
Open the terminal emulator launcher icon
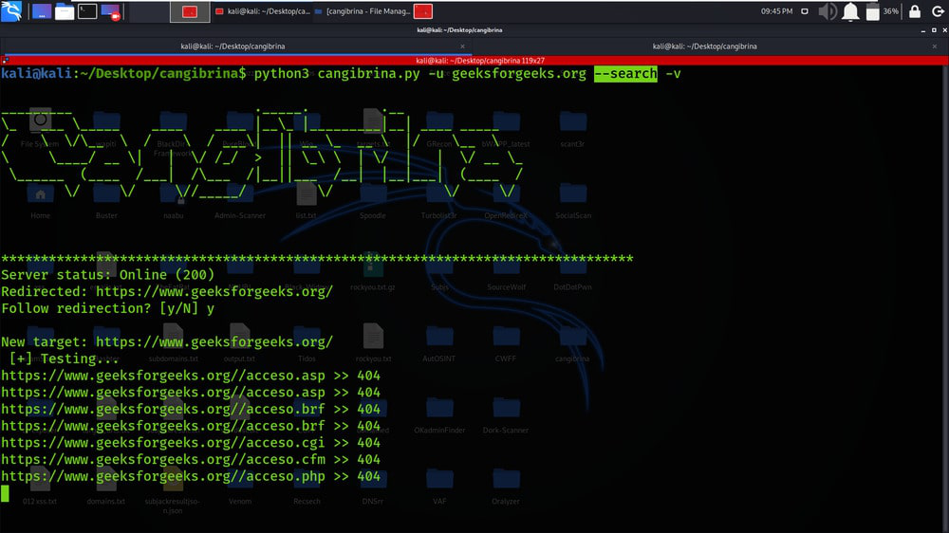click(x=87, y=10)
